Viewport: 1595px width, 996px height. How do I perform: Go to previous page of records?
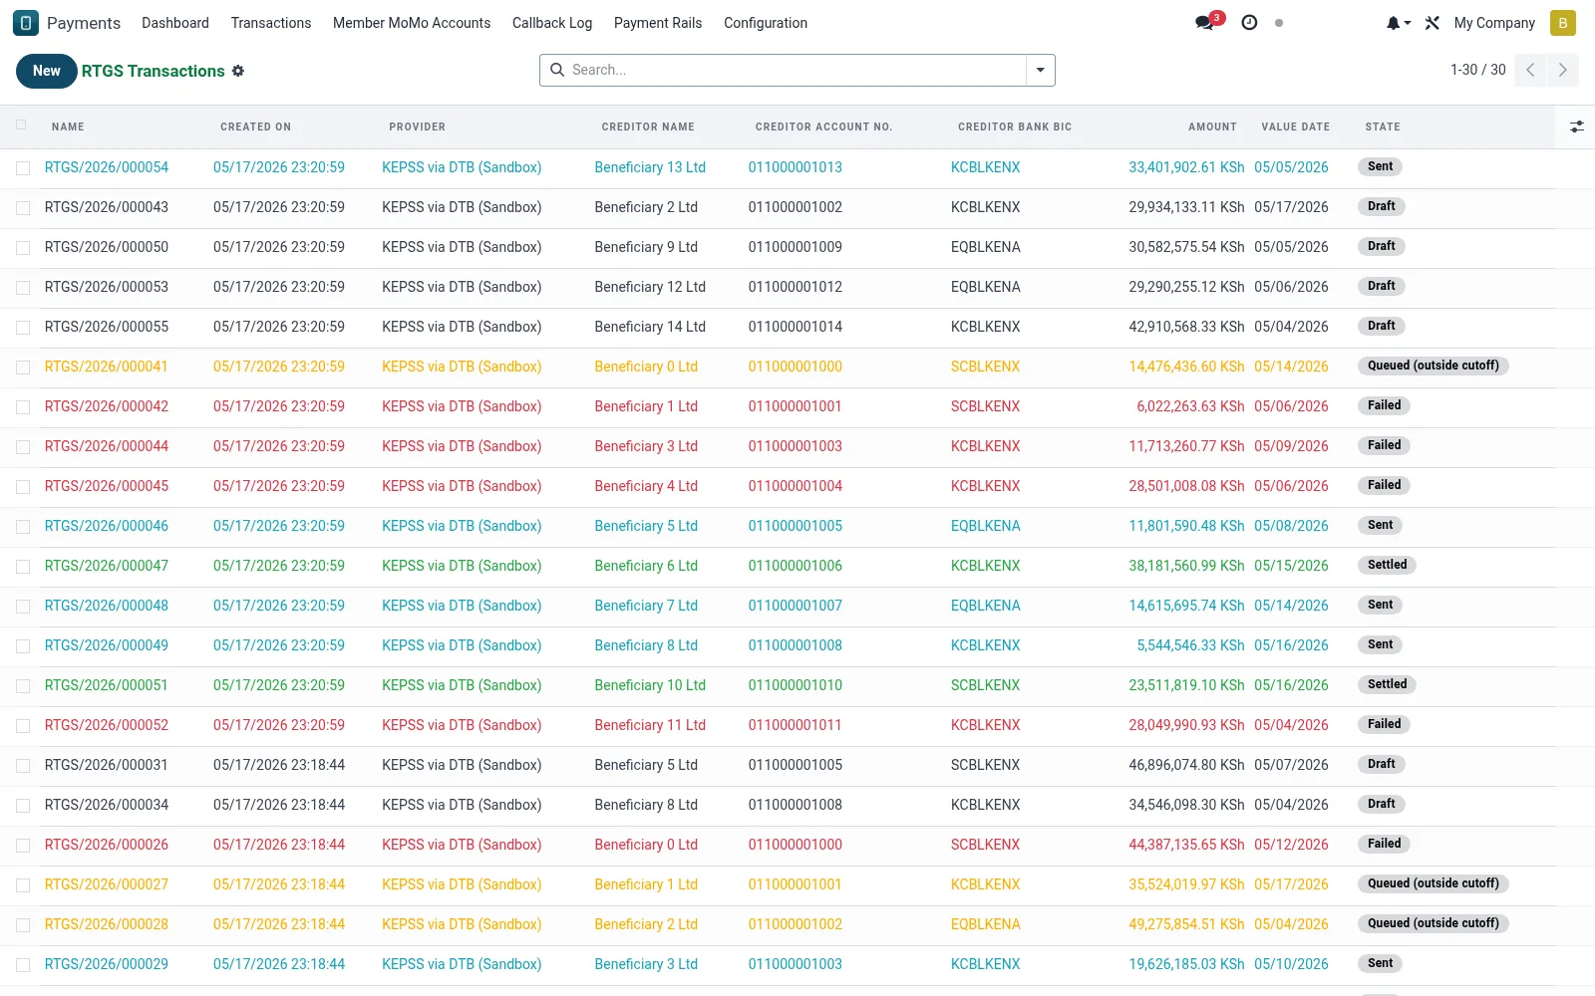coord(1530,70)
